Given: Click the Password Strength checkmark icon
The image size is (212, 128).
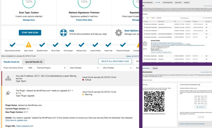Looking at the screenshot, I should pos(123,45).
